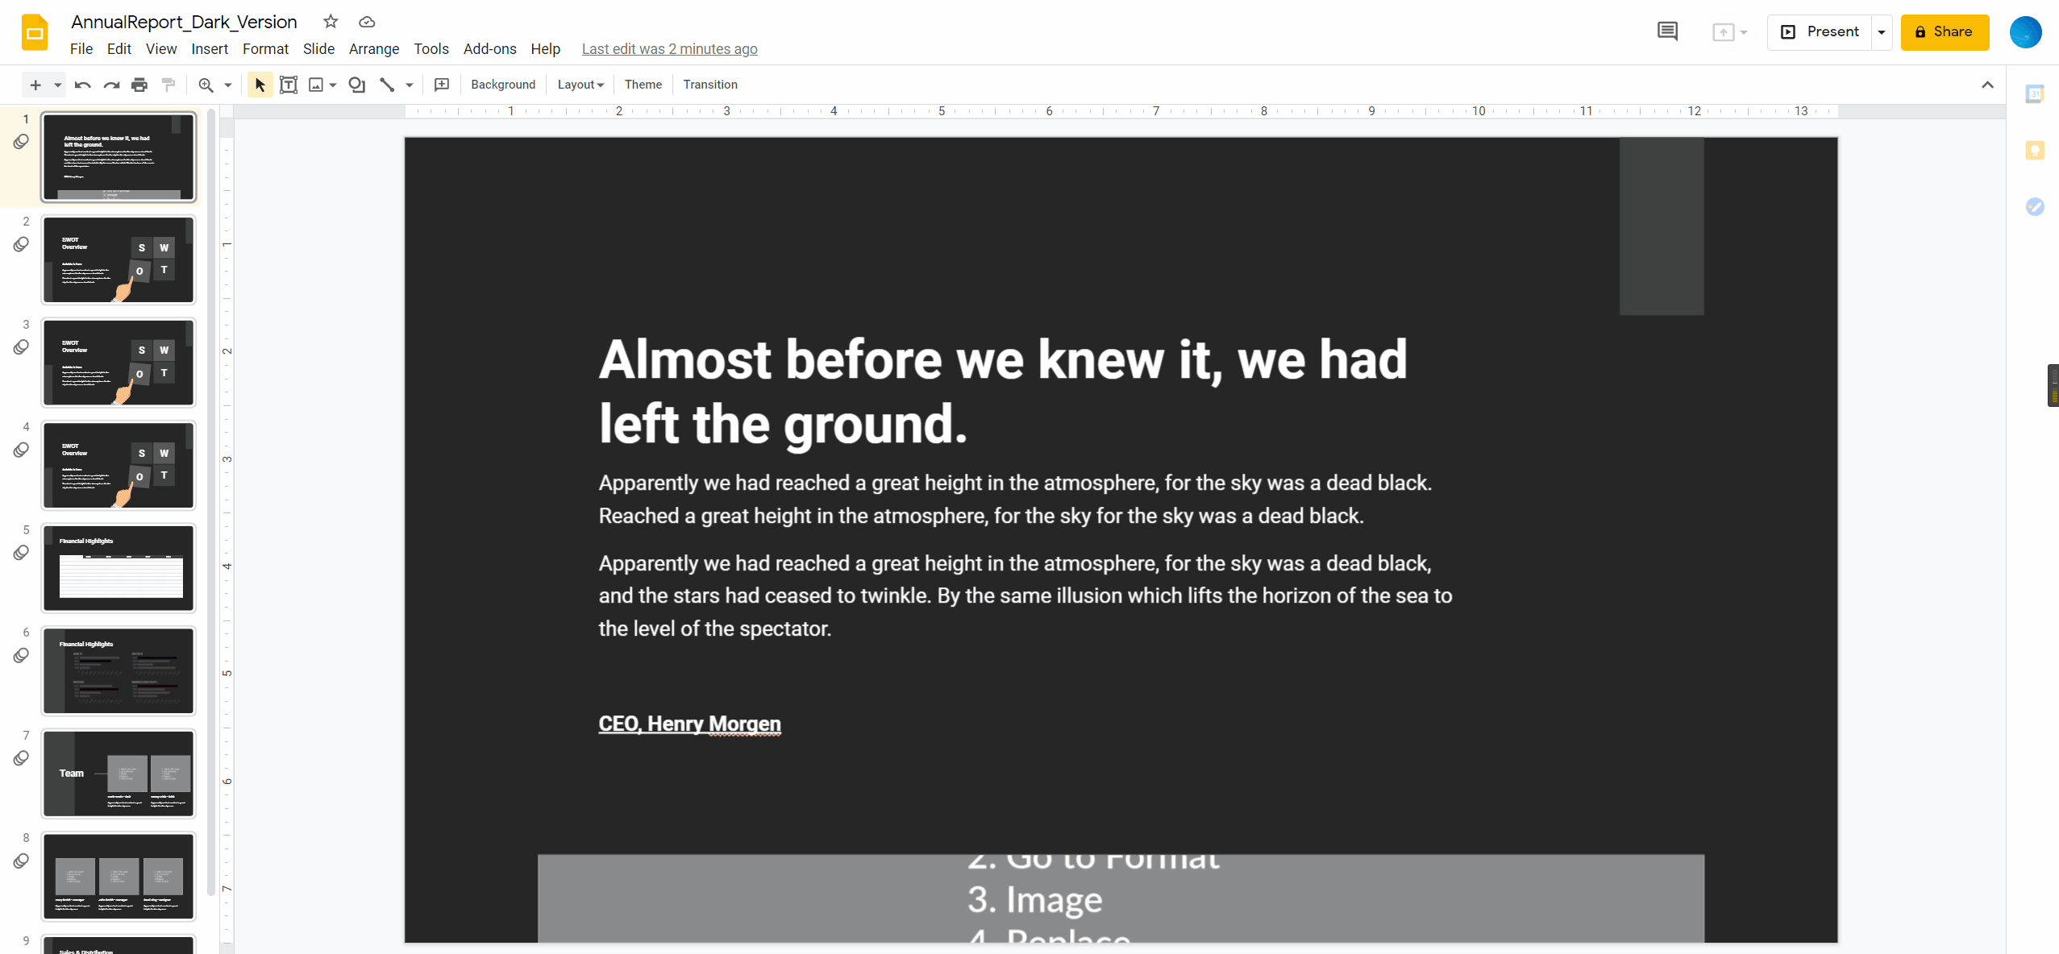Open the Layout dropdown options
Viewport: 2059px width, 954px height.
pyautogui.click(x=578, y=84)
